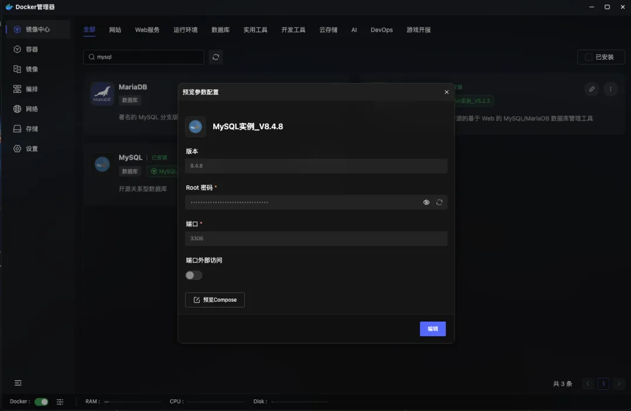Click the Root 密码 password field
631x411 pixels.
point(316,202)
